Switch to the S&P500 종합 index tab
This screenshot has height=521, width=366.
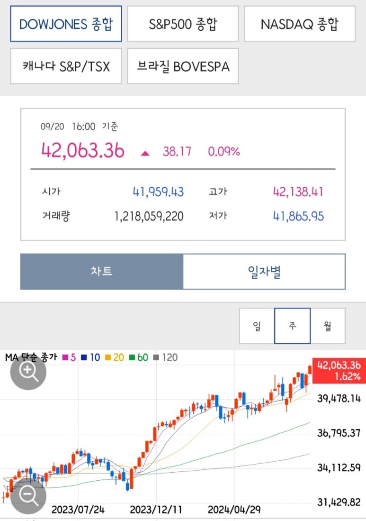point(183,24)
